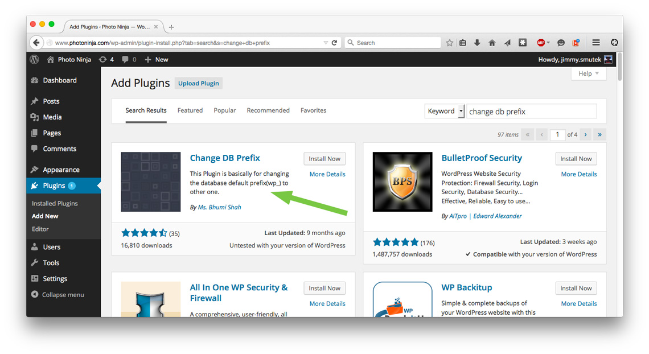Open Howdy, jimmy.smutek user menu
Screen dimensions: 649x354
(575, 60)
